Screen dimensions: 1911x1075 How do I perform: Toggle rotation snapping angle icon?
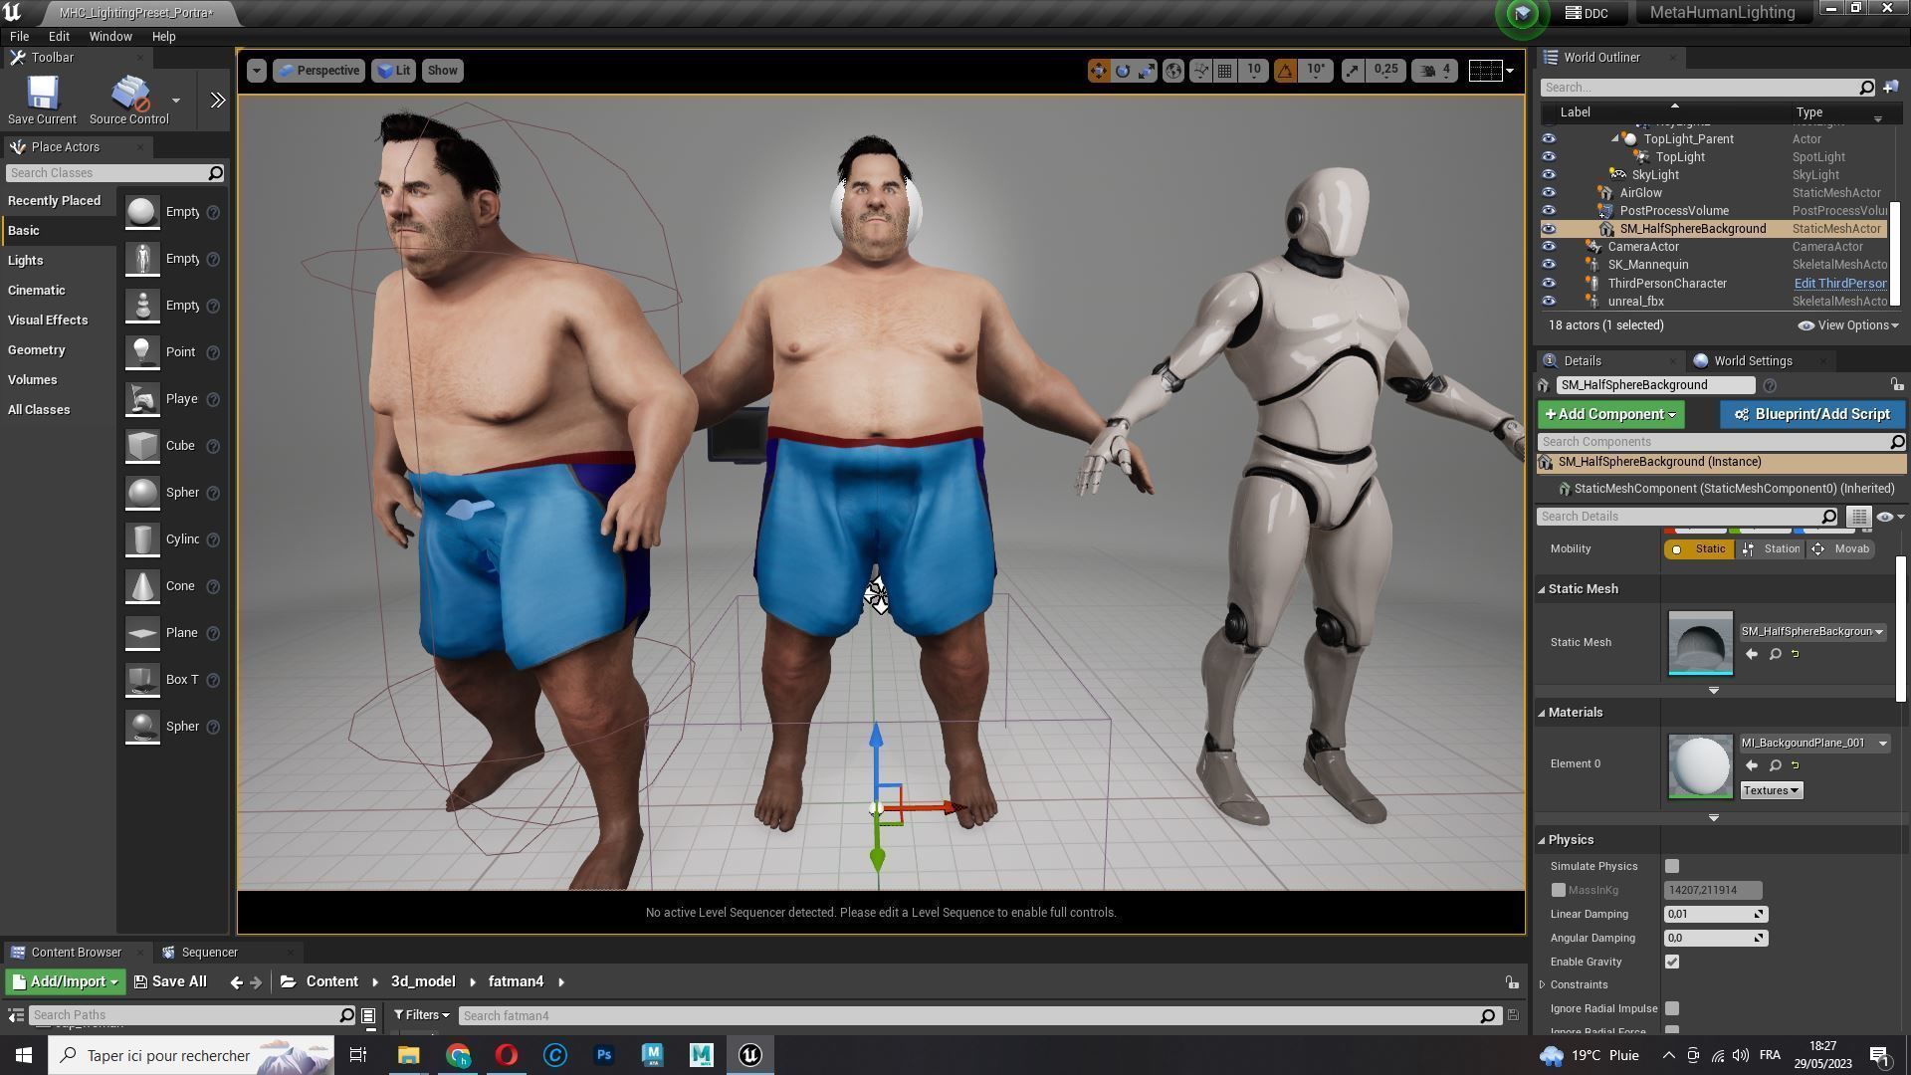click(1285, 71)
